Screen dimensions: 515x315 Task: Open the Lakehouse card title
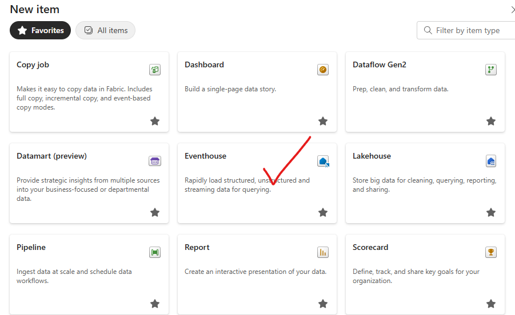click(x=372, y=156)
